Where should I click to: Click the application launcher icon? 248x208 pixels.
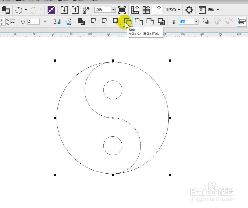click(x=202, y=10)
